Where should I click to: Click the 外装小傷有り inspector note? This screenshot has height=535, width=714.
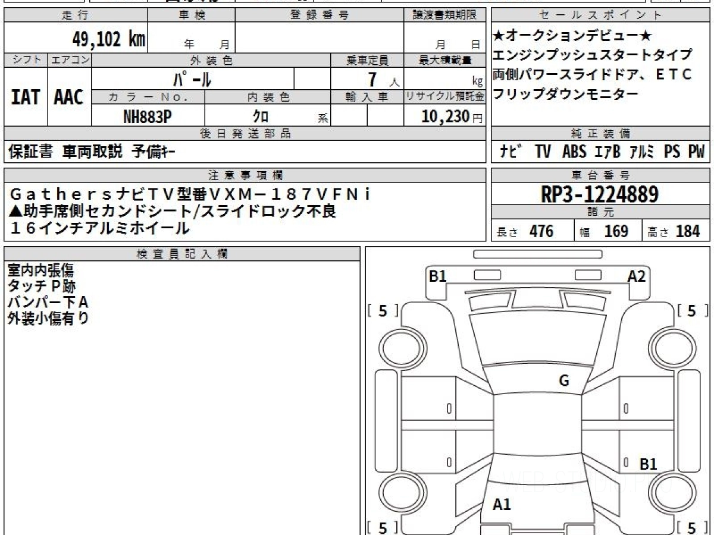[48, 318]
